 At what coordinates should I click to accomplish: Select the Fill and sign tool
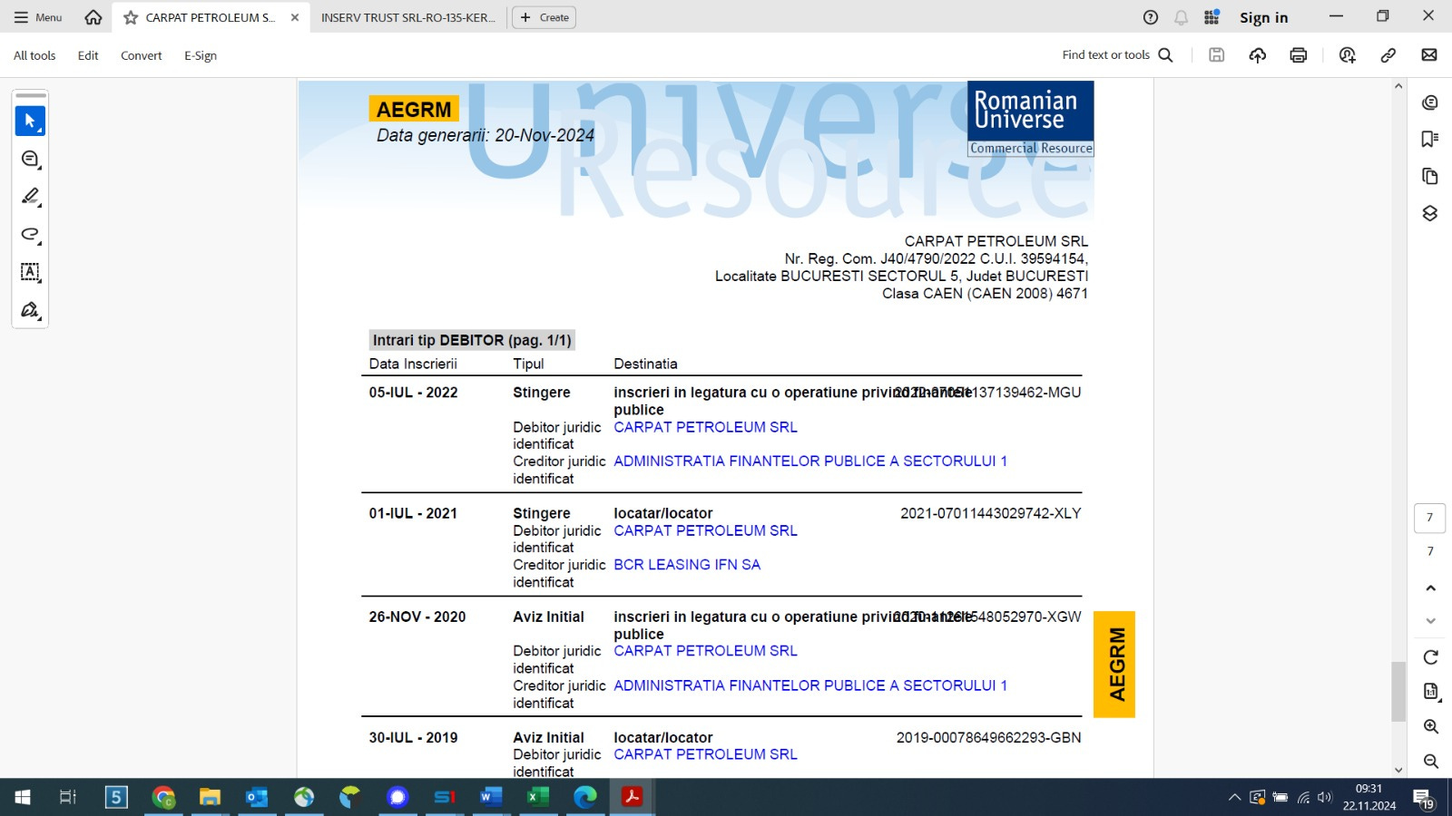click(x=30, y=310)
